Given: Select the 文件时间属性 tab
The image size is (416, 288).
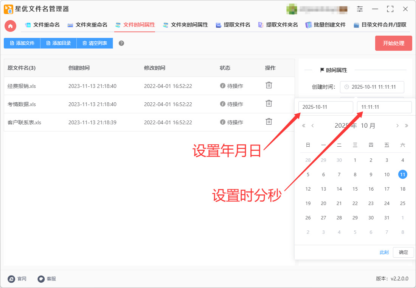Looking at the screenshot, I should click(x=135, y=25).
